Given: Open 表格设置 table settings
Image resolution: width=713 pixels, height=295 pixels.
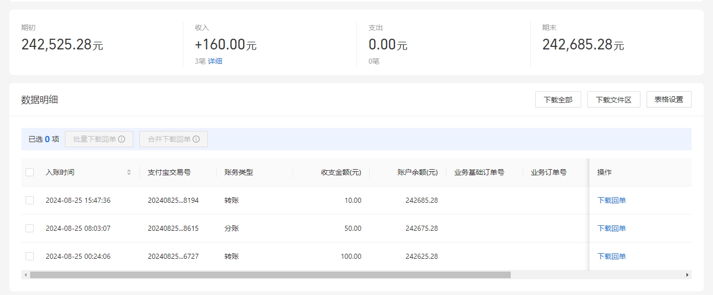Looking at the screenshot, I should click(669, 99).
